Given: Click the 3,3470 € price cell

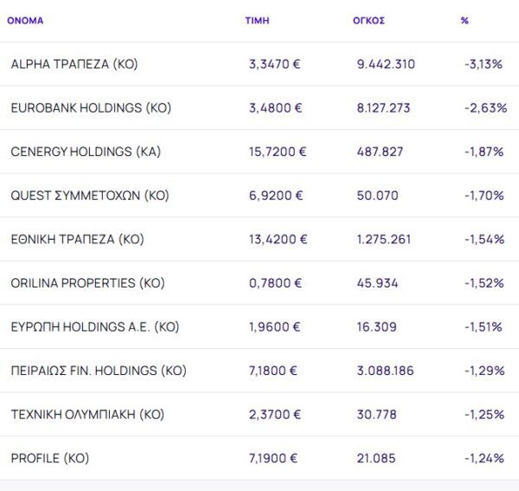Looking at the screenshot, I should 275,64.
